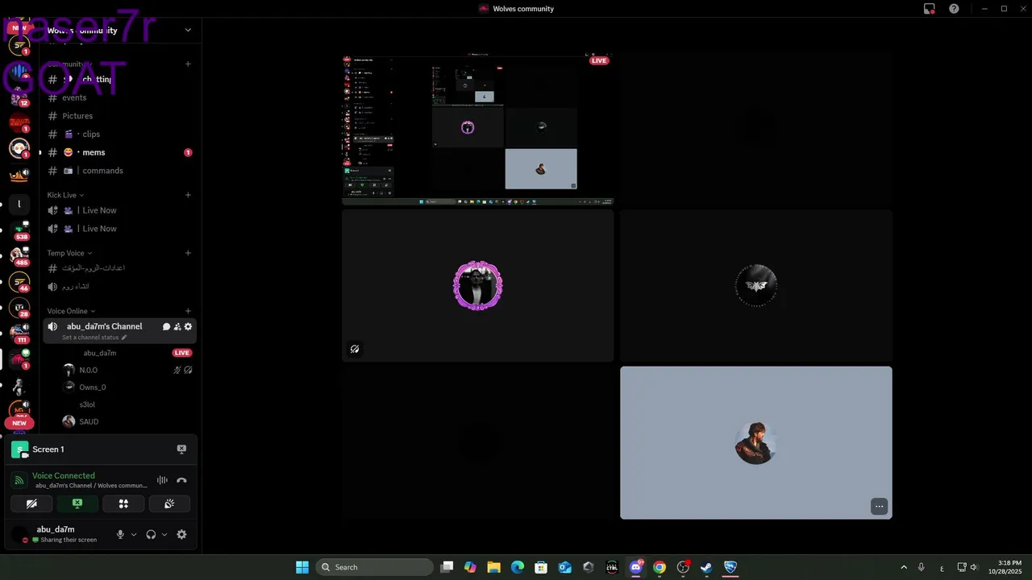Open File Explorer from taskbar
The image size is (1032, 580).
[493, 567]
